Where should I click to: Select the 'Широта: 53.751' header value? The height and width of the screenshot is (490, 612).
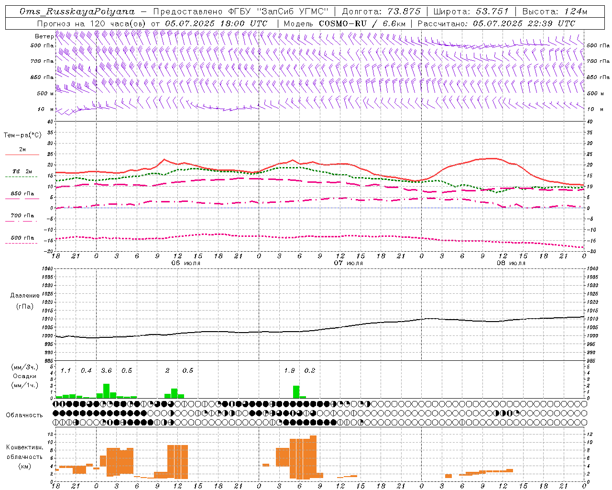pos(471,11)
